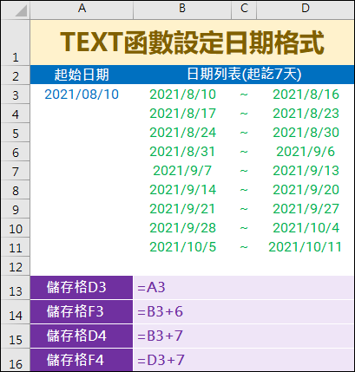Select cell with date 2021/8/31
355x372 pixels.
point(182,152)
